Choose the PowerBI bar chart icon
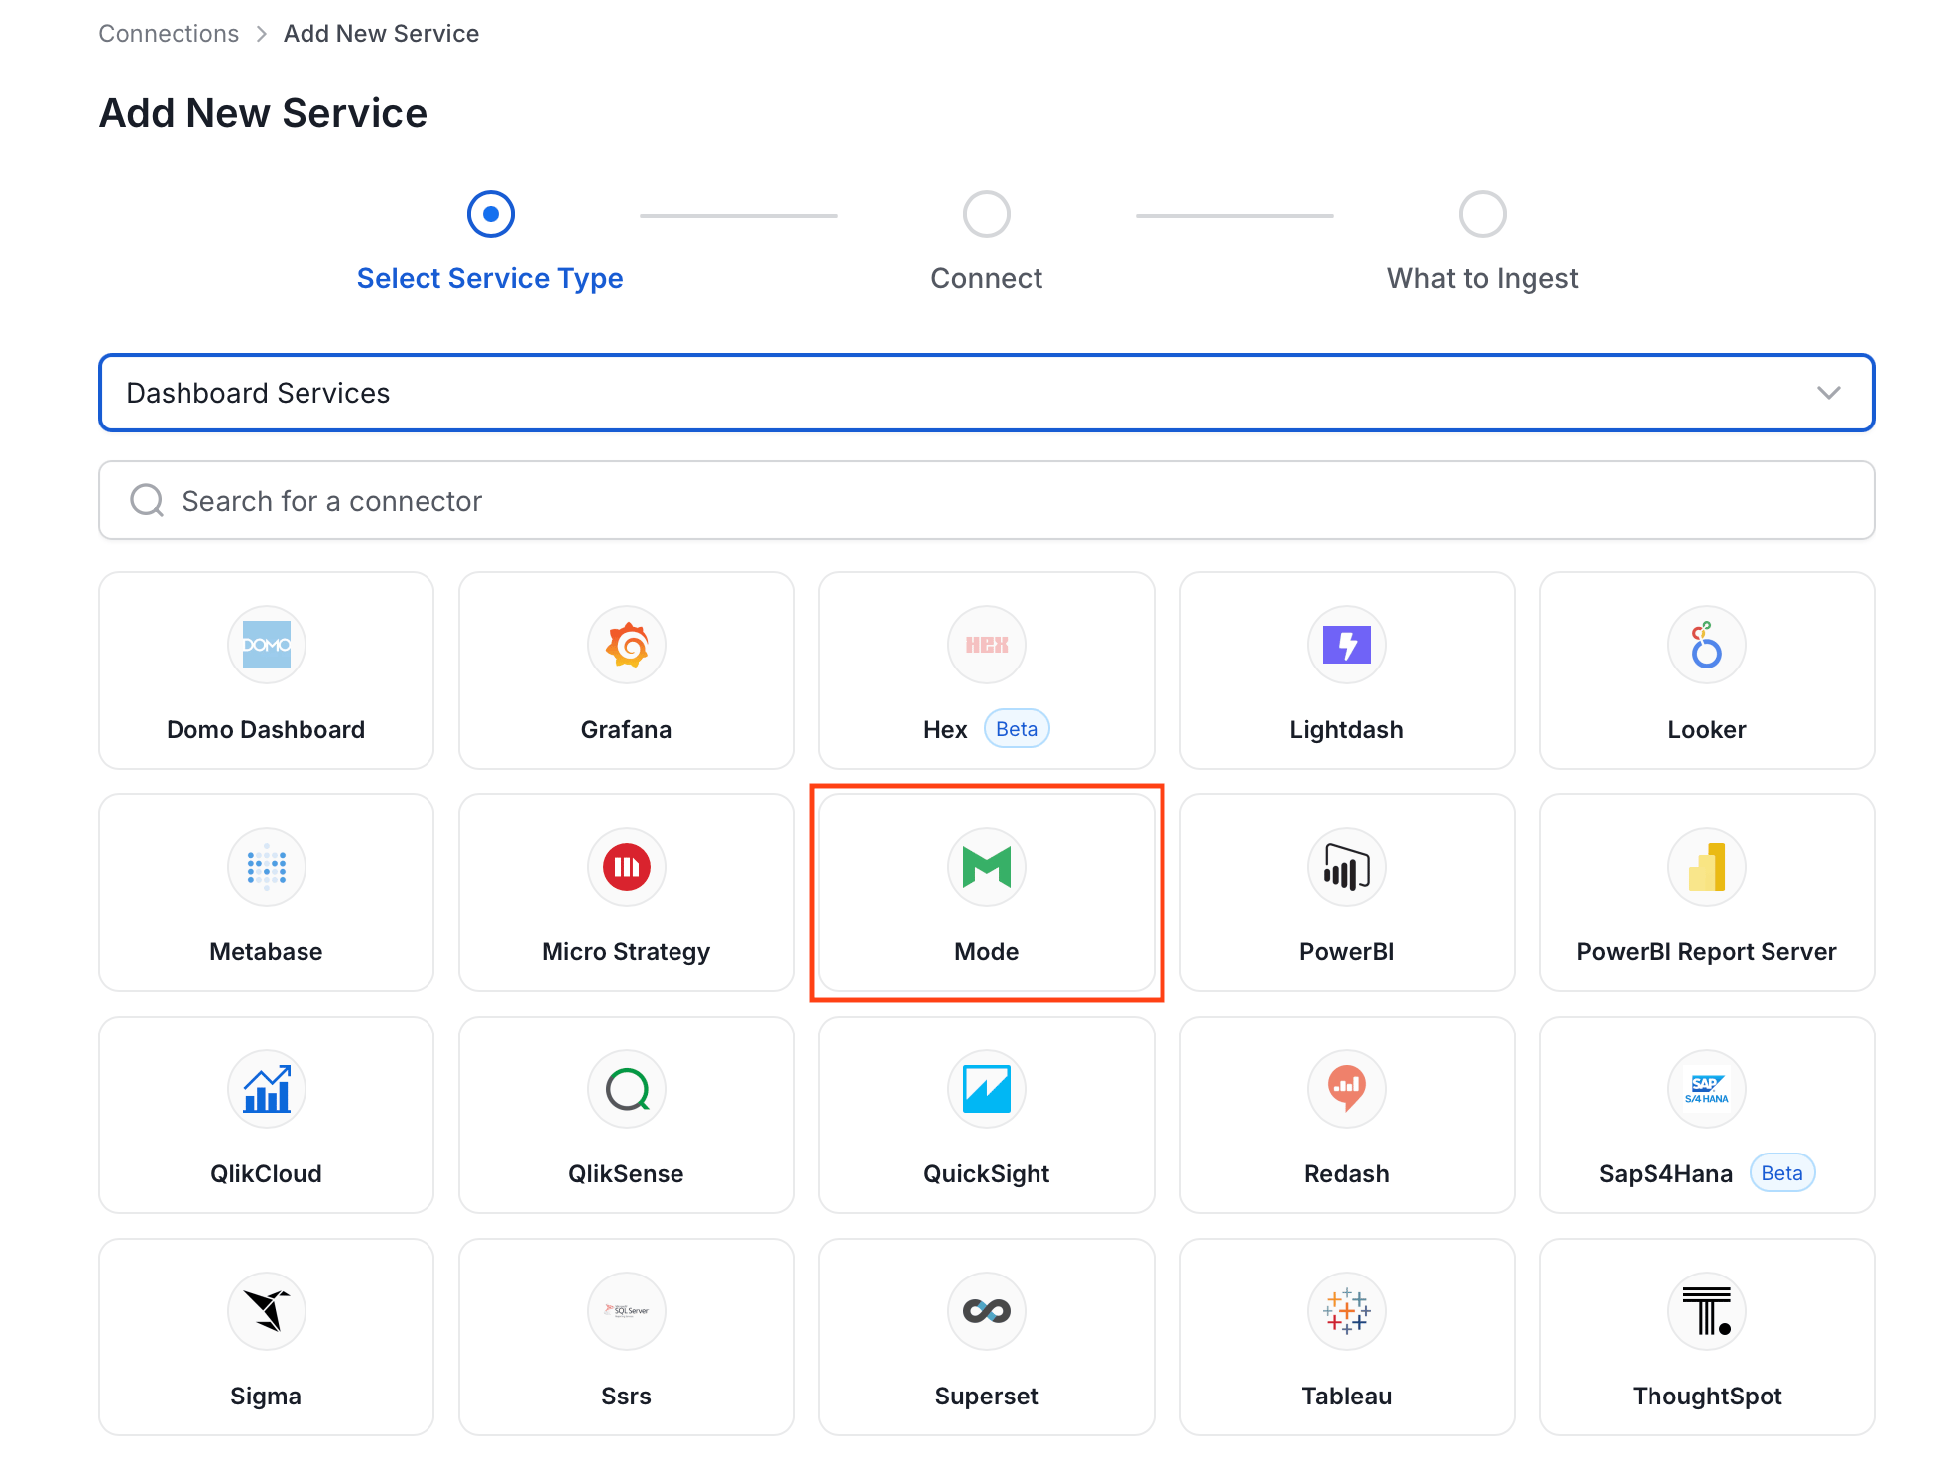 (1346, 867)
